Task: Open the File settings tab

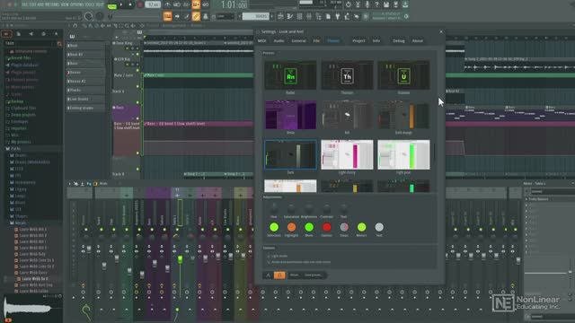Action: pos(316,40)
